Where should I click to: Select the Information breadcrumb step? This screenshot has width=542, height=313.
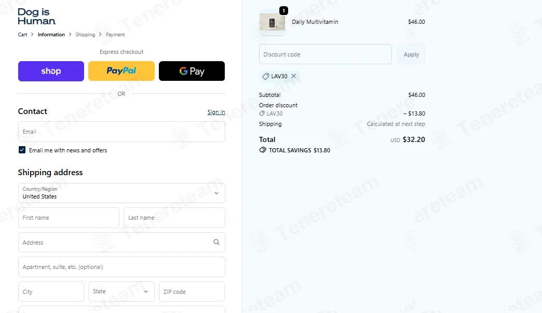click(x=51, y=35)
